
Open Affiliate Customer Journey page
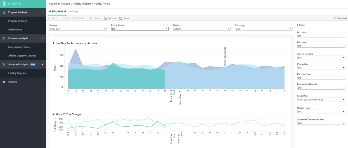[x=22, y=56]
